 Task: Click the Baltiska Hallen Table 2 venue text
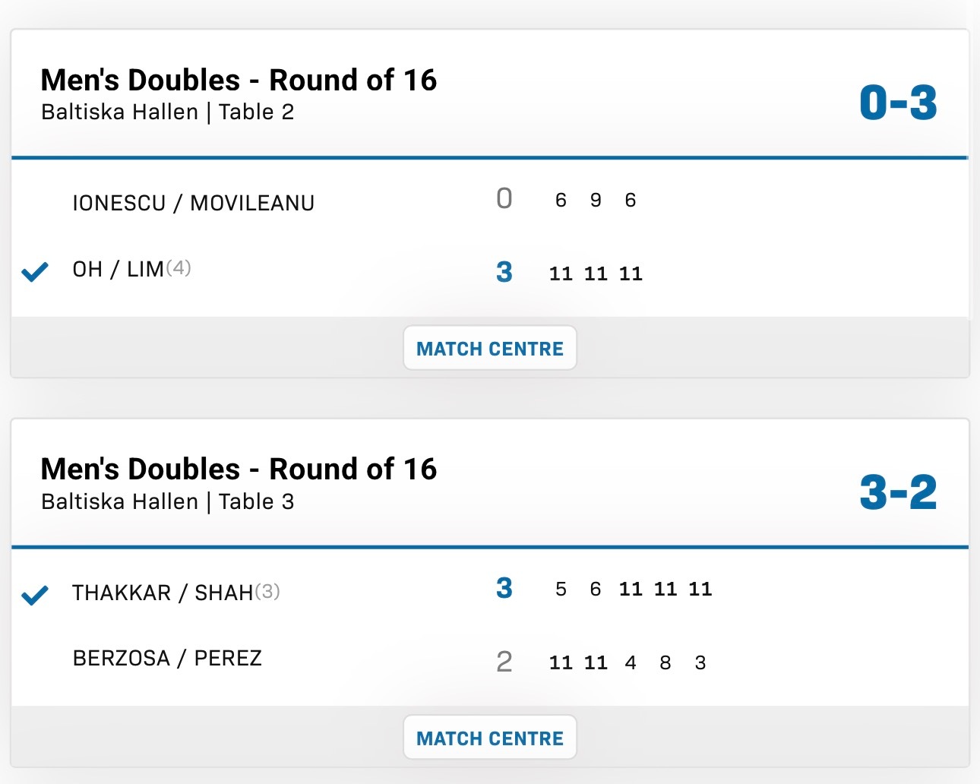point(168,112)
